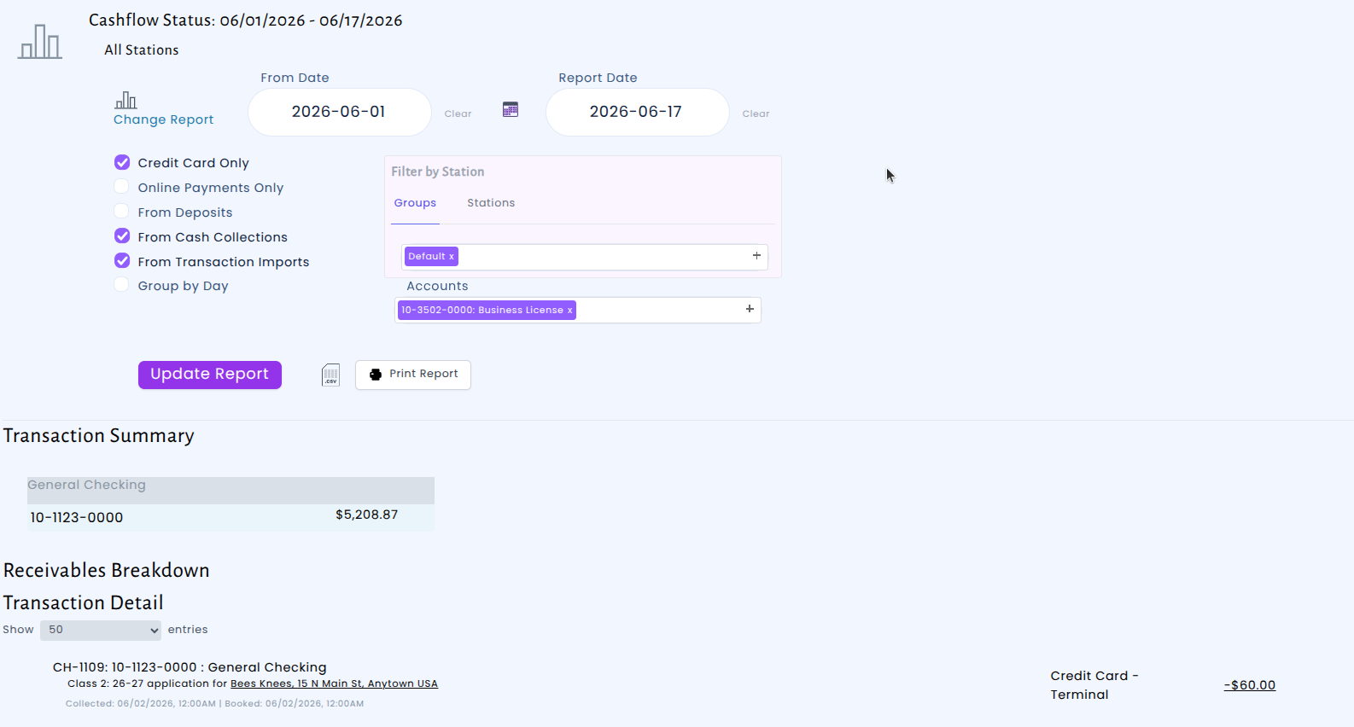Click the CH-1109 General Checking transaction title

(190, 667)
